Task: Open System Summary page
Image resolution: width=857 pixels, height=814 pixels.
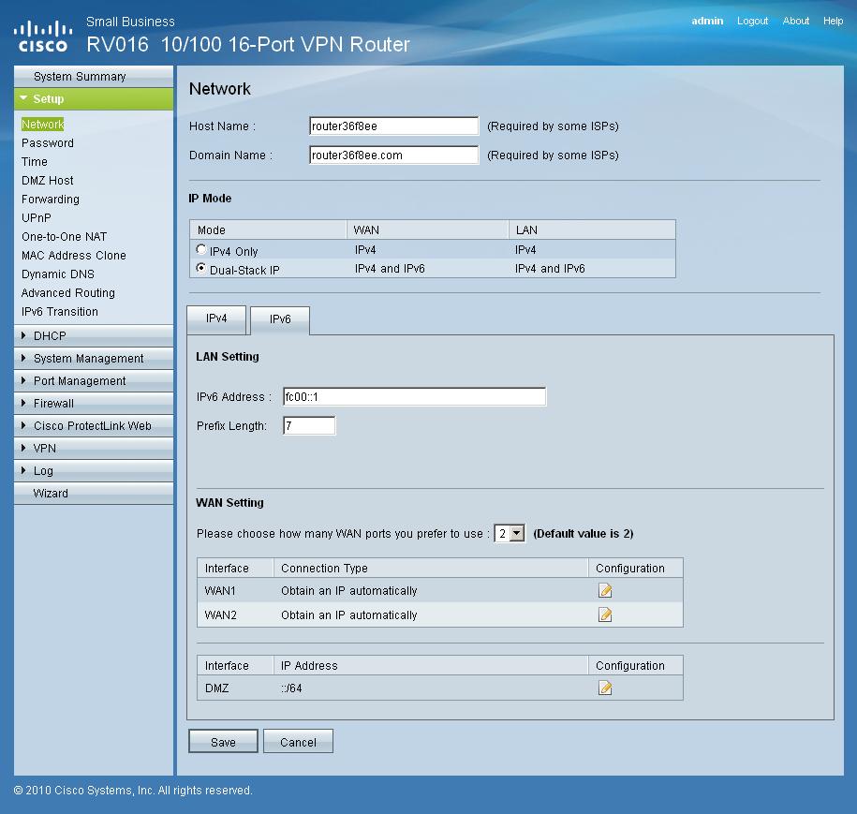Action: [94, 77]
